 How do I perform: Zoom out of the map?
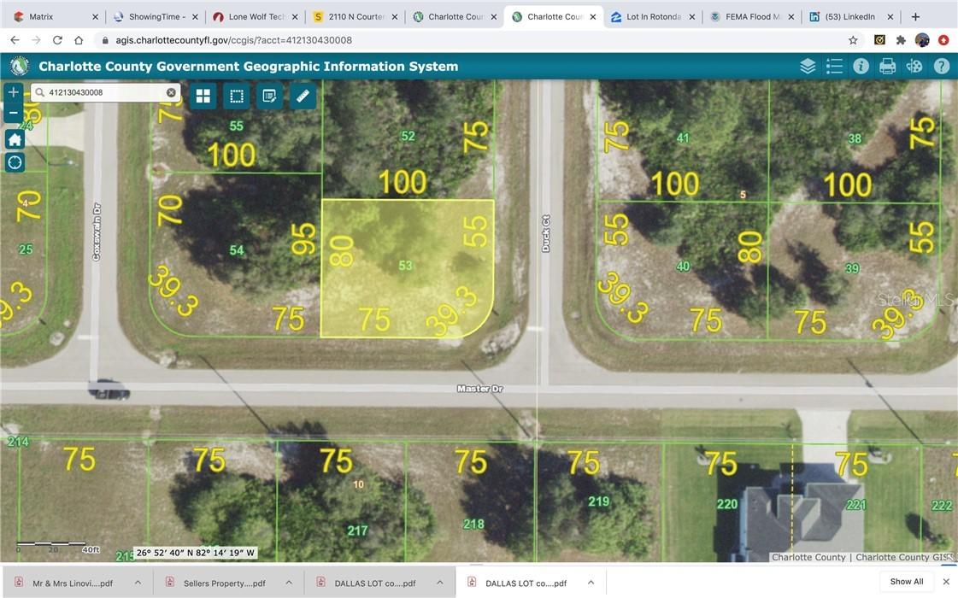(12, 112)
